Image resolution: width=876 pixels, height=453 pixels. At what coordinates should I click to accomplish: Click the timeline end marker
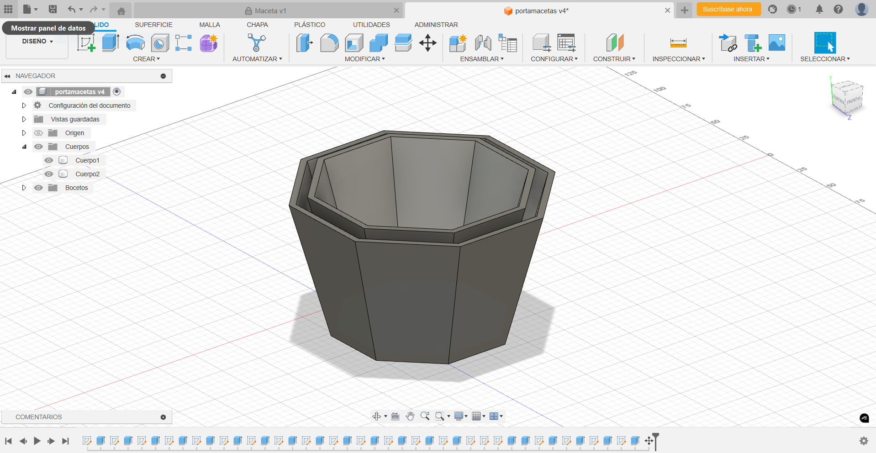click(656, 441)
